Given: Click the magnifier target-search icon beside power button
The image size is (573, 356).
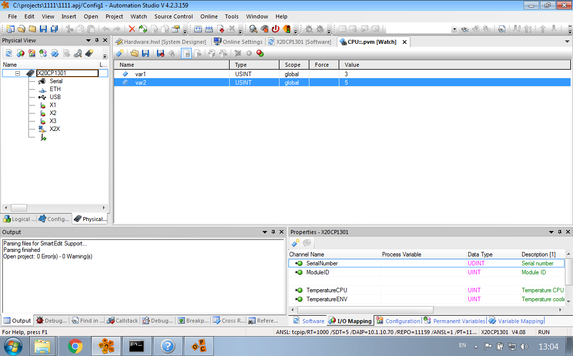Looking at the screenshot, I should 253,29.
